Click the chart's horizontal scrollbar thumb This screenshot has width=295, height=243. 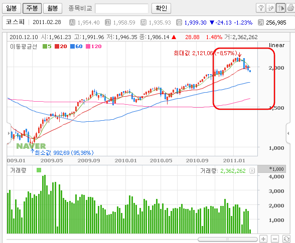227,239
